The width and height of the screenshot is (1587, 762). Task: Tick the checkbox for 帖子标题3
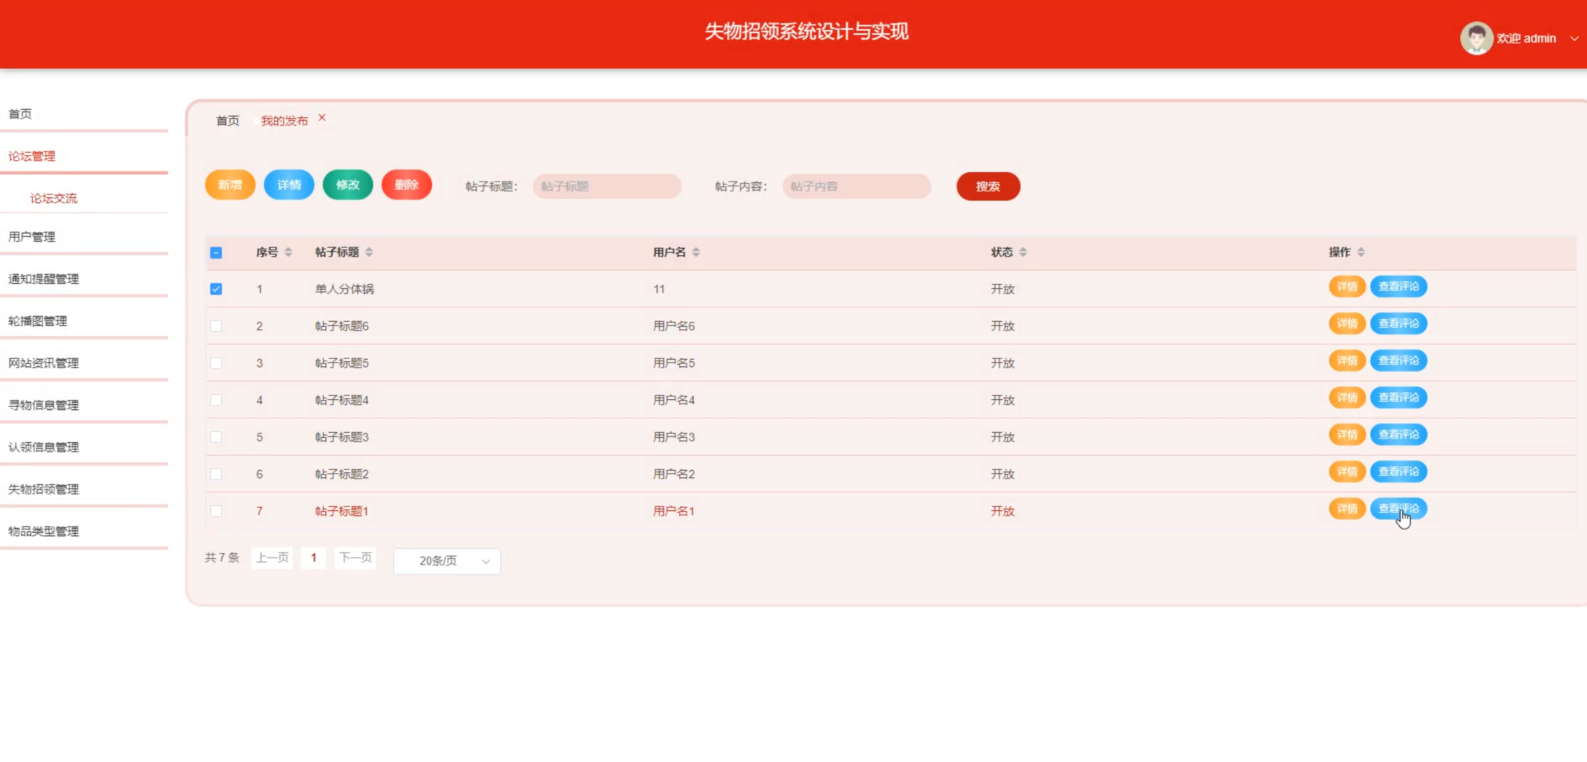pyautogui.click(x=216, y=437)
